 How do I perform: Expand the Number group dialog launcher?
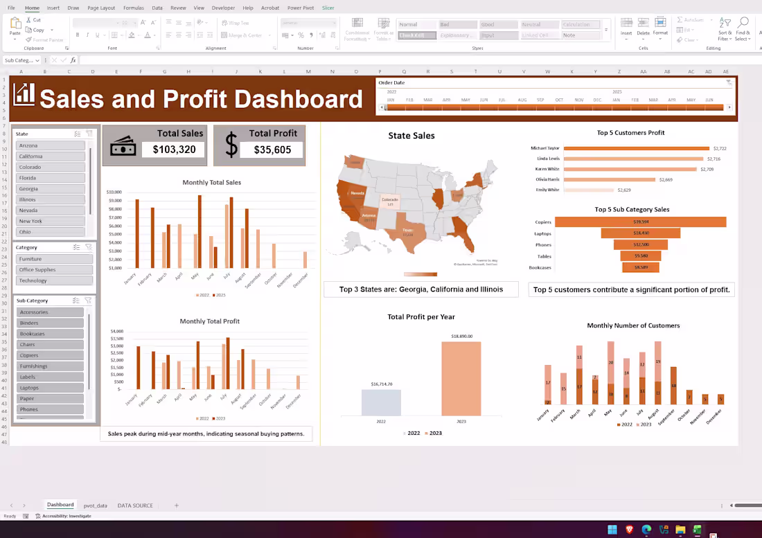[x=337, y=48]
